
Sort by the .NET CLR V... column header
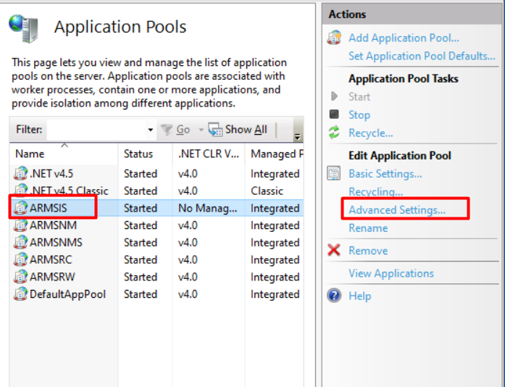pos(209,154)
